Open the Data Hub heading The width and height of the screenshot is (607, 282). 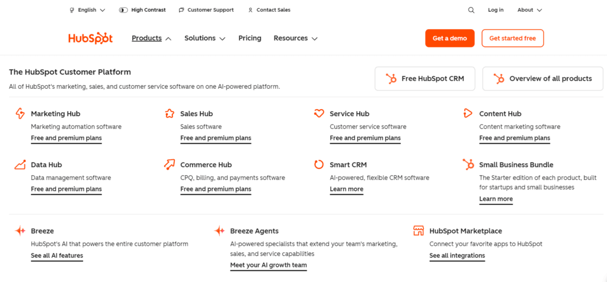(x=46, y=165)
